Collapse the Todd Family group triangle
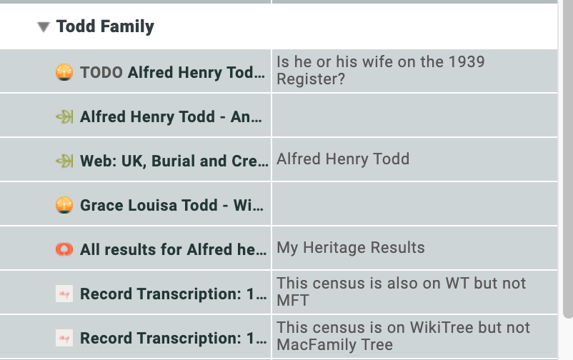 [44, 27]
